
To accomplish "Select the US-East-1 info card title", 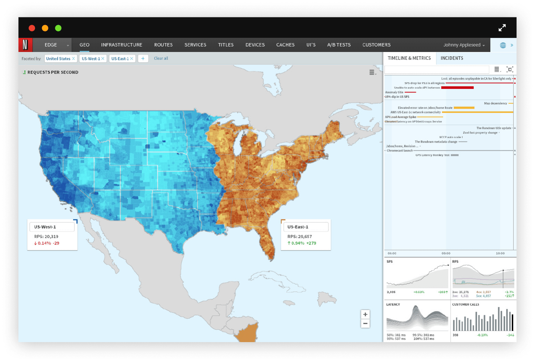I will click(306, 227).
